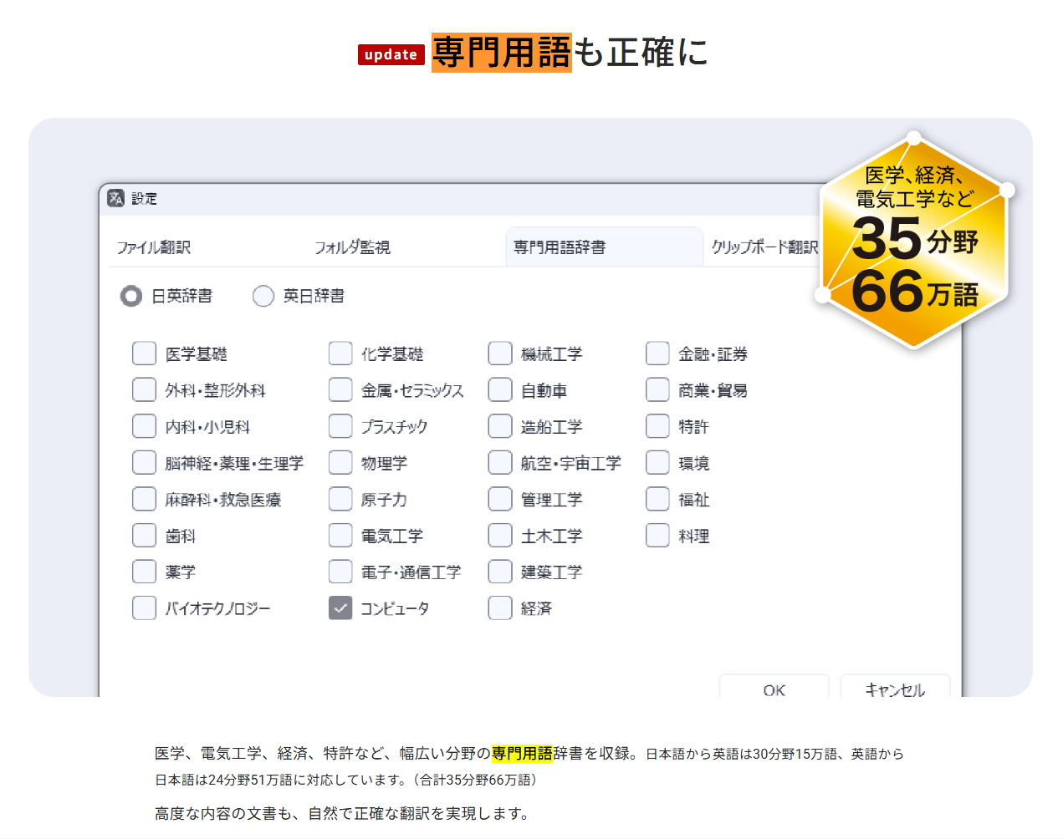
Task: Enable the 航空・宇宙工学 dictionary
Action: [x=499, y=462]
